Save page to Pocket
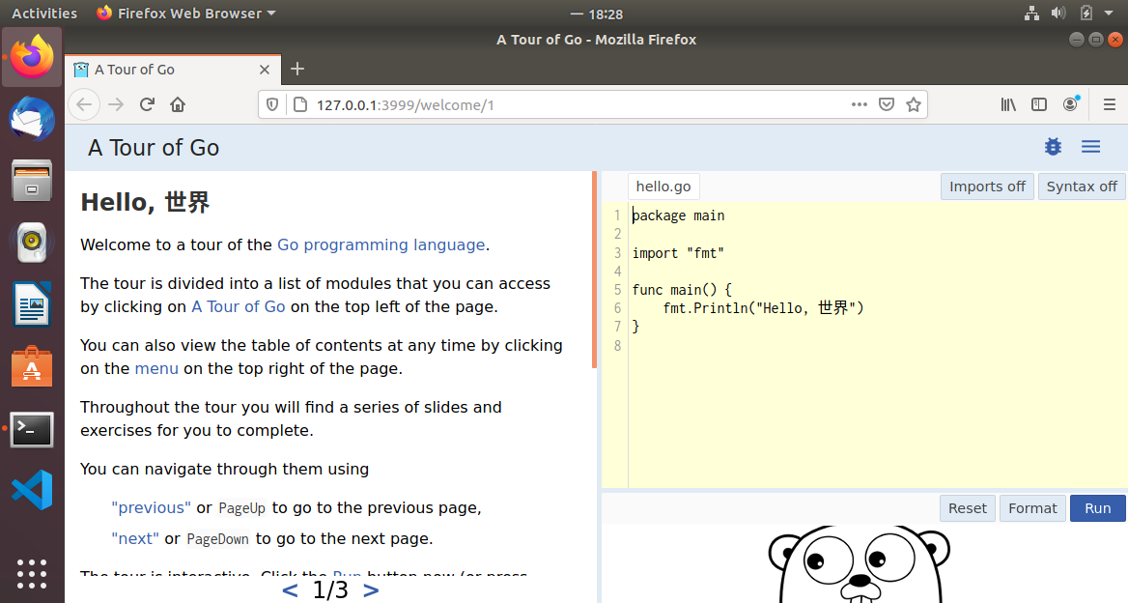Image resolution: width=1128 pixels, height=603 pixels. 887,104
